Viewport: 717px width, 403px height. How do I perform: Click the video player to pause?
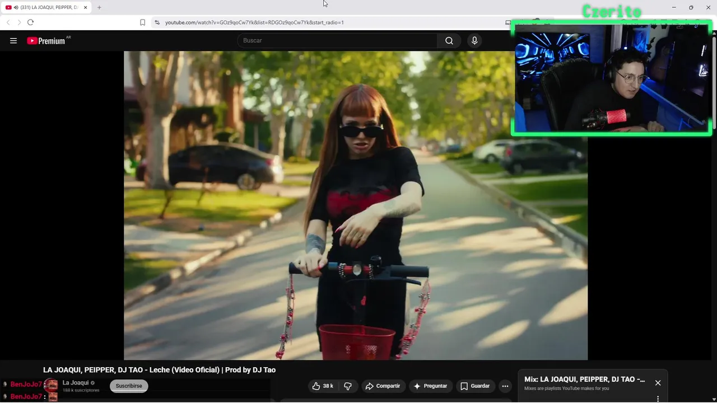356,205
